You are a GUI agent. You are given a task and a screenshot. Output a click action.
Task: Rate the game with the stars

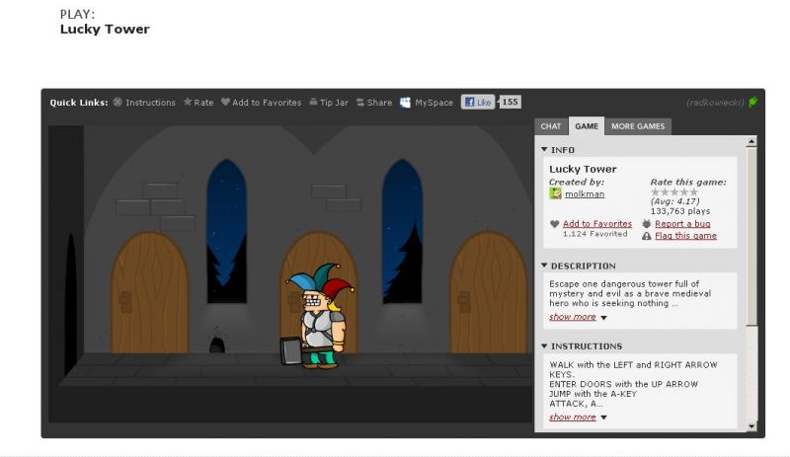tap(674, 191)
